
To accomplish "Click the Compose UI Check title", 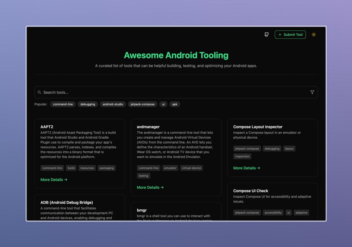I will (251, 191).
